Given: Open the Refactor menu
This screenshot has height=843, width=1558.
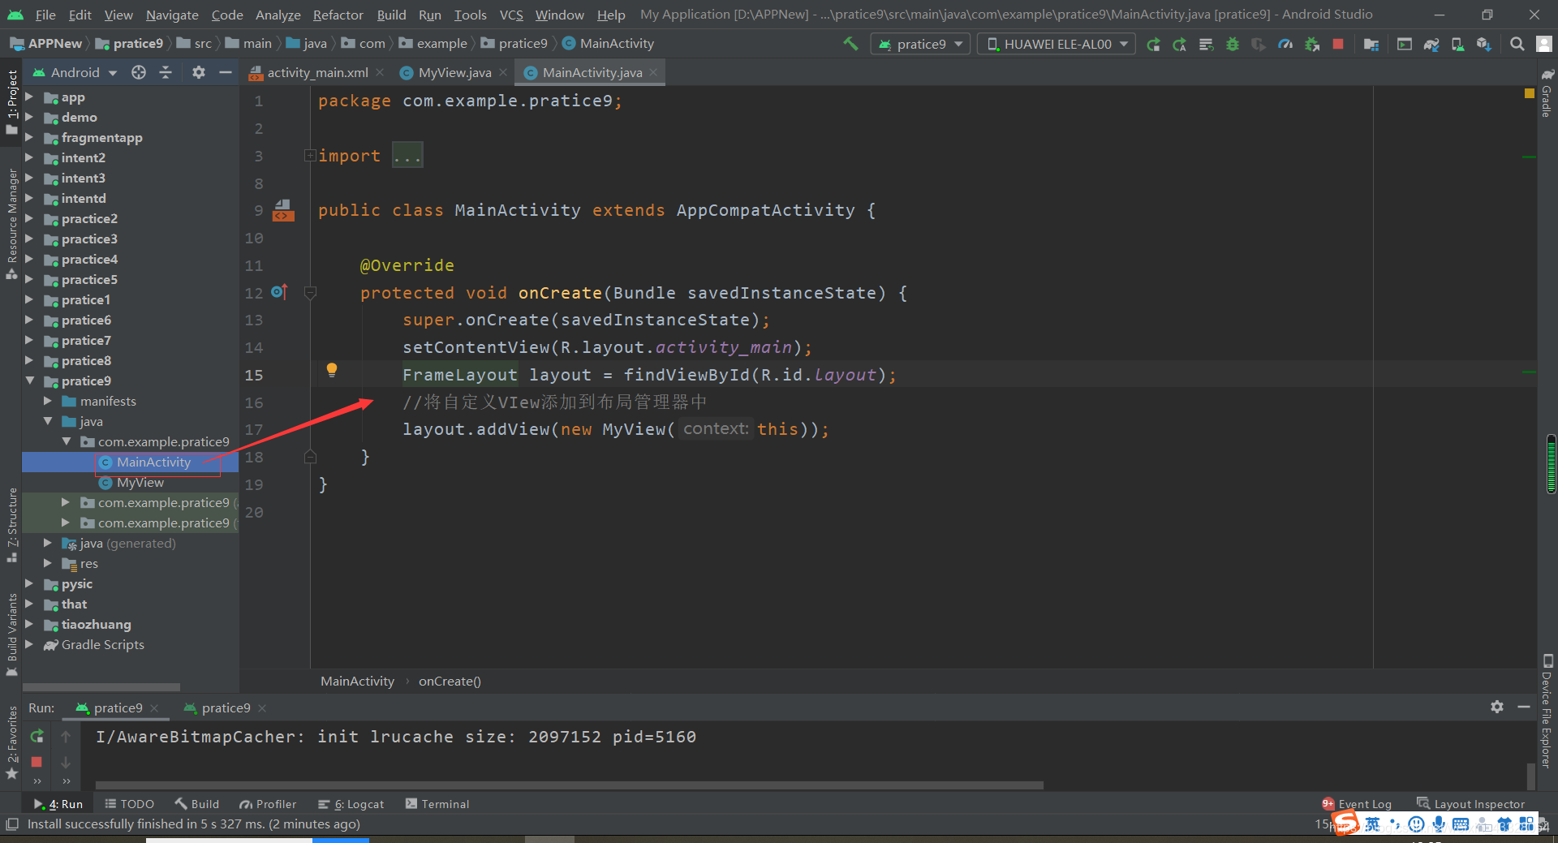Looking at the screenshot, I should 338,15.
